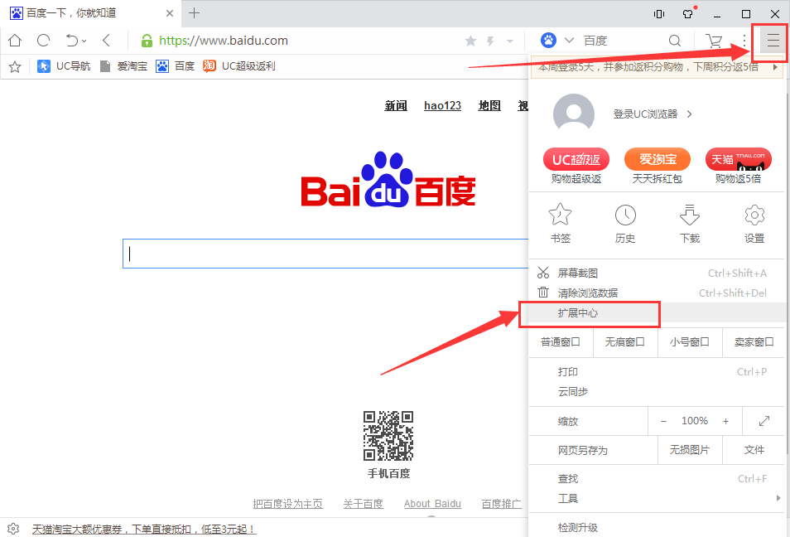Open the bookmarks (书签) panel icon
The width and height of the screenshot is (790, 537).
coord(560,216)
